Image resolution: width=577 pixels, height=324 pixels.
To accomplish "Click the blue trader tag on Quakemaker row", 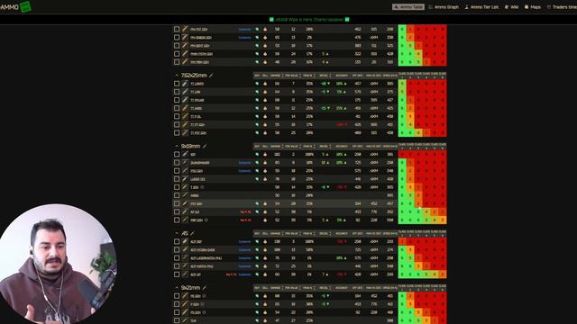I will coord(244,163).
